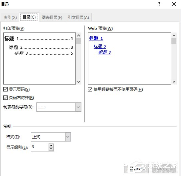Click the italic 标题 3 link in Web preview
This screenshot has height=176, width=181.
[104, 52]
